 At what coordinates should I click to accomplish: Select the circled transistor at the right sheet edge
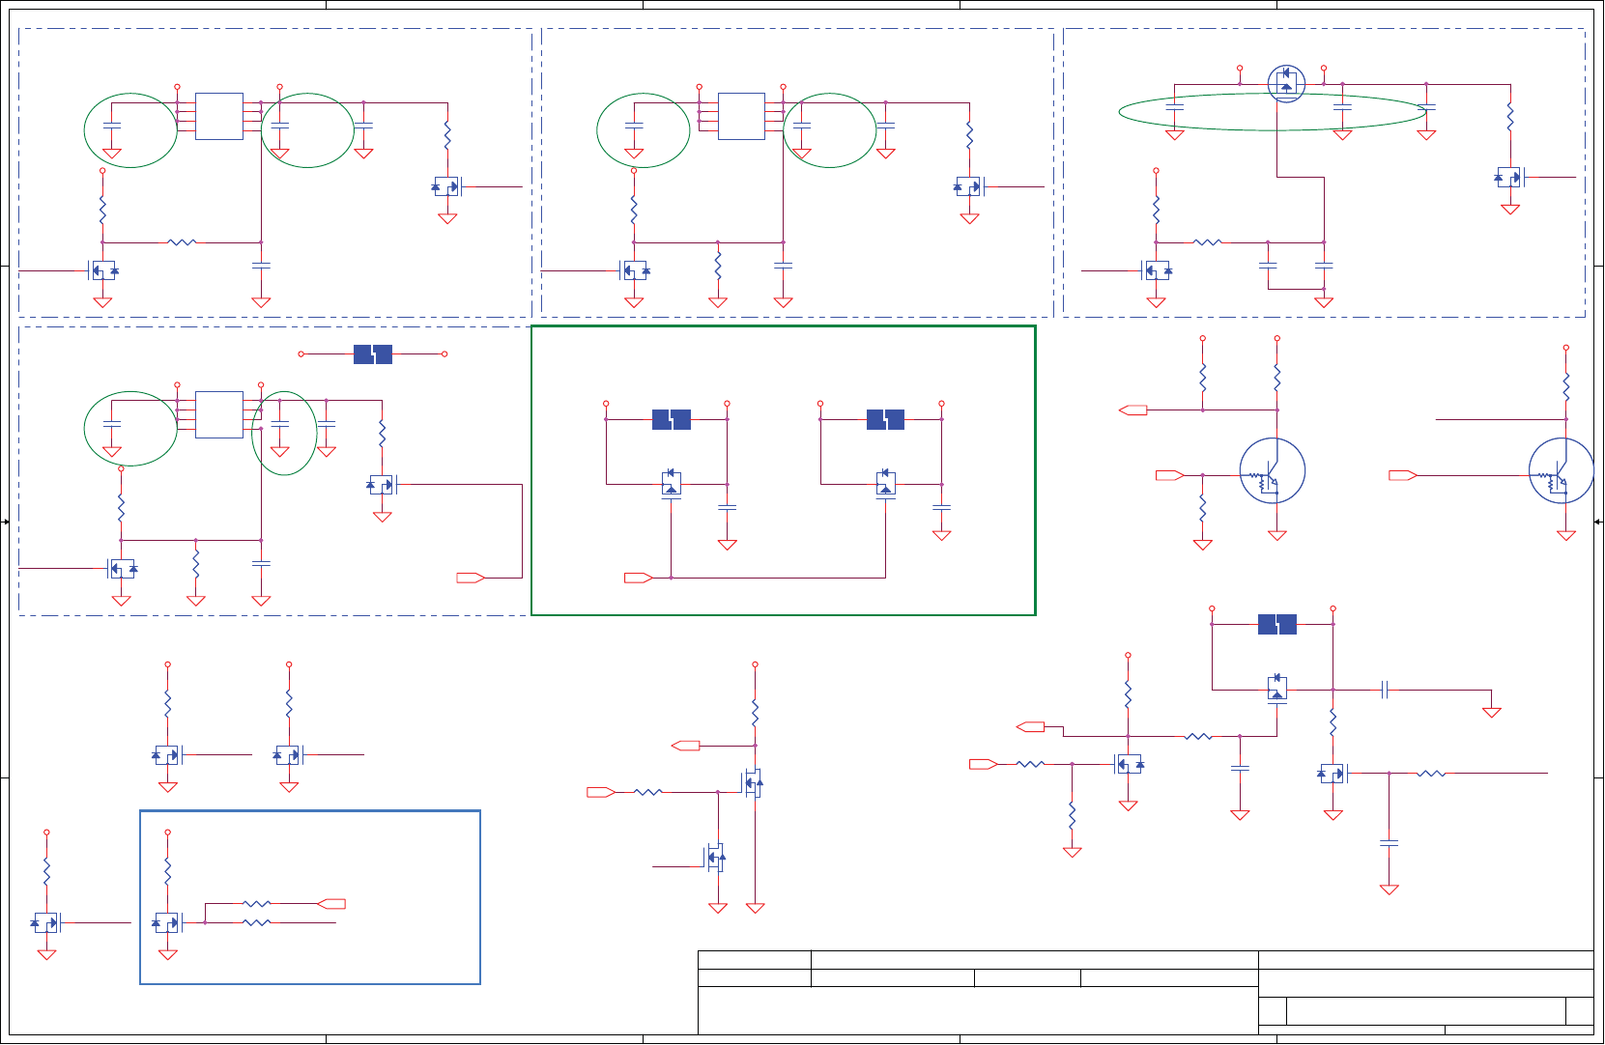point(1562,470)
